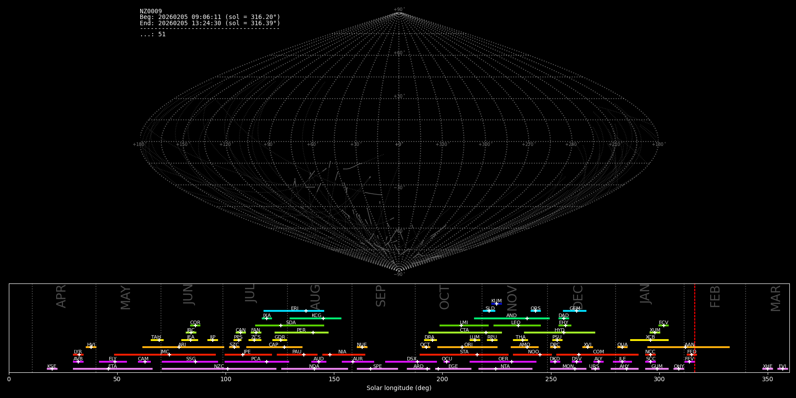
Task: Click the OCT month label
Action: (445, 297)
